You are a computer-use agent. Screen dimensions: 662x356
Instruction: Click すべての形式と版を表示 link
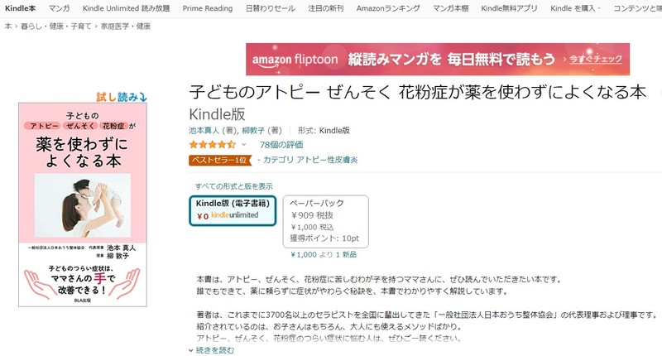point(233,186)
